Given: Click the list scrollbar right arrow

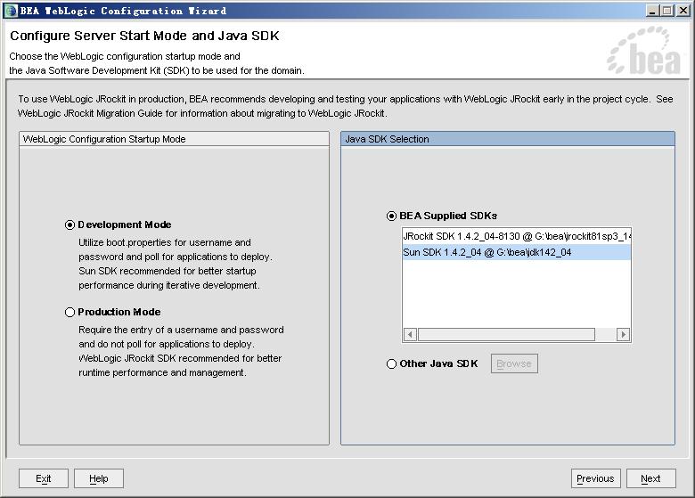Looking at the screenshot, I should coord(623,334).
